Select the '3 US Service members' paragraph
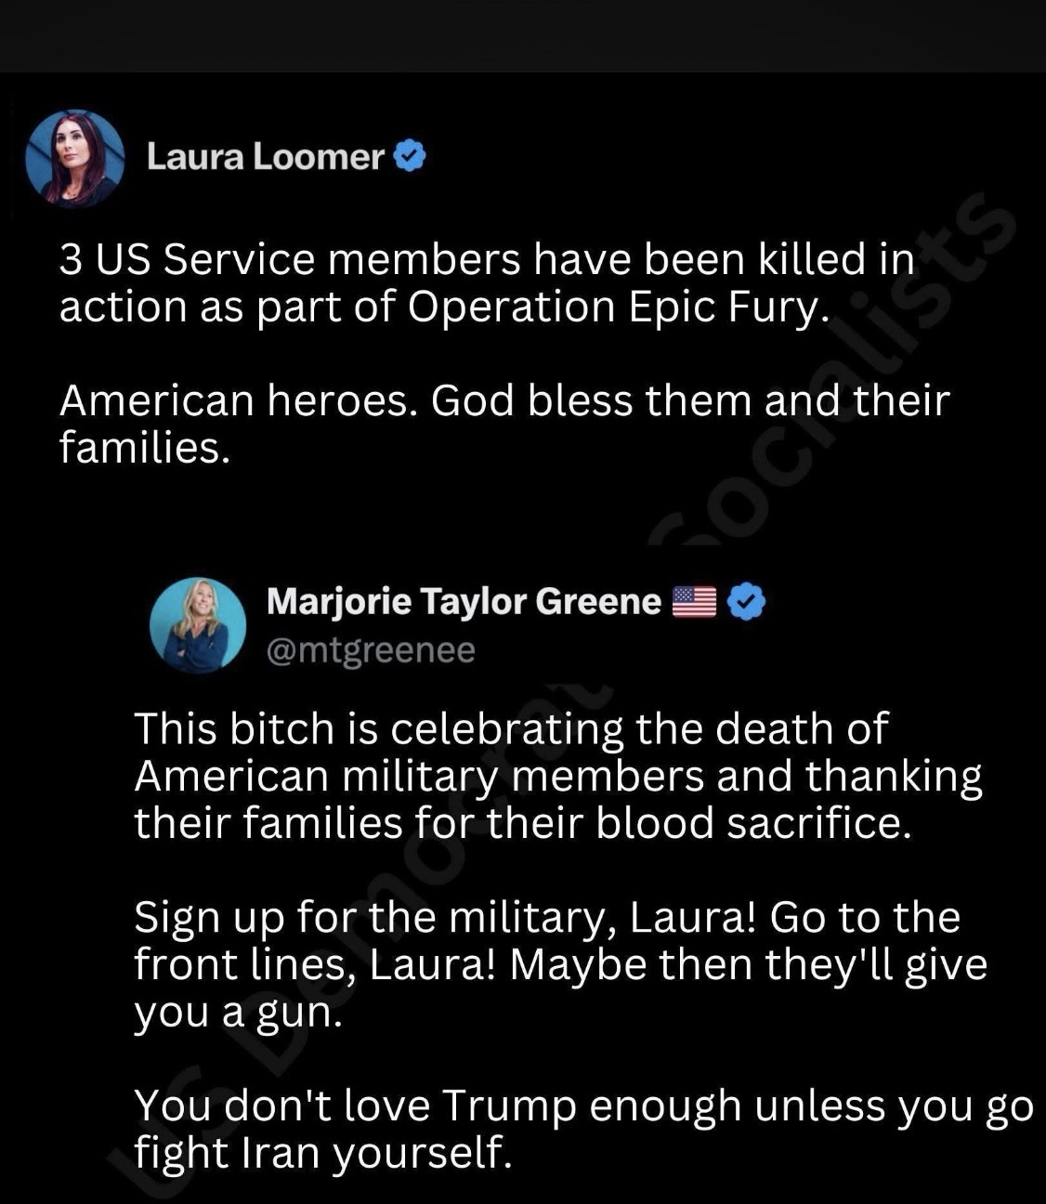 (x=487, y=283)
